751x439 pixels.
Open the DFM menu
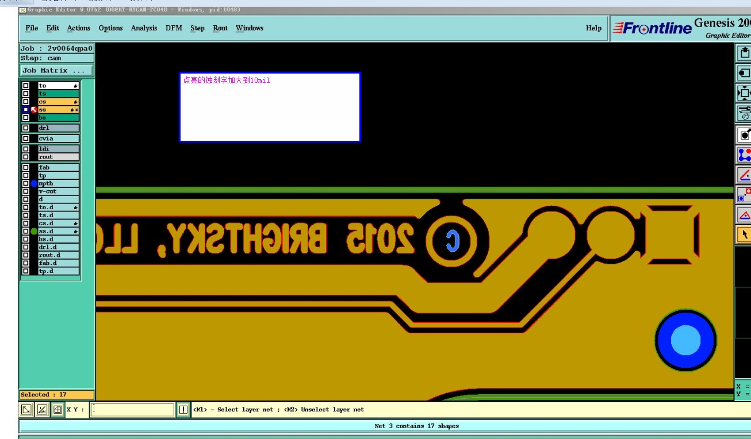click(x=174, y=28)
